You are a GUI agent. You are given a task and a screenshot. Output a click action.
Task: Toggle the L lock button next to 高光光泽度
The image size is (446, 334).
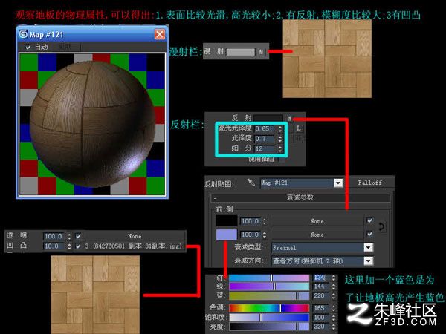pyautogui.click(x=299, y=128)
